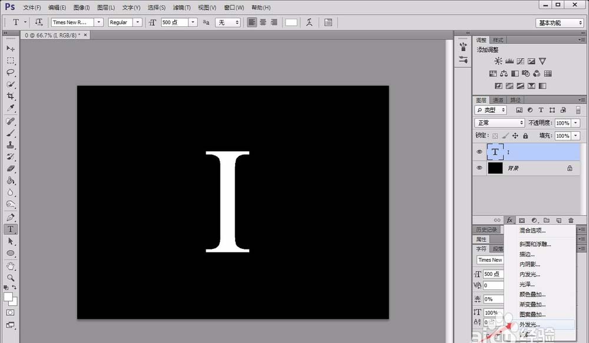Viewport: 589px width, 343px height.
Task: Select the Pen tool
Action: pos(11,217)
